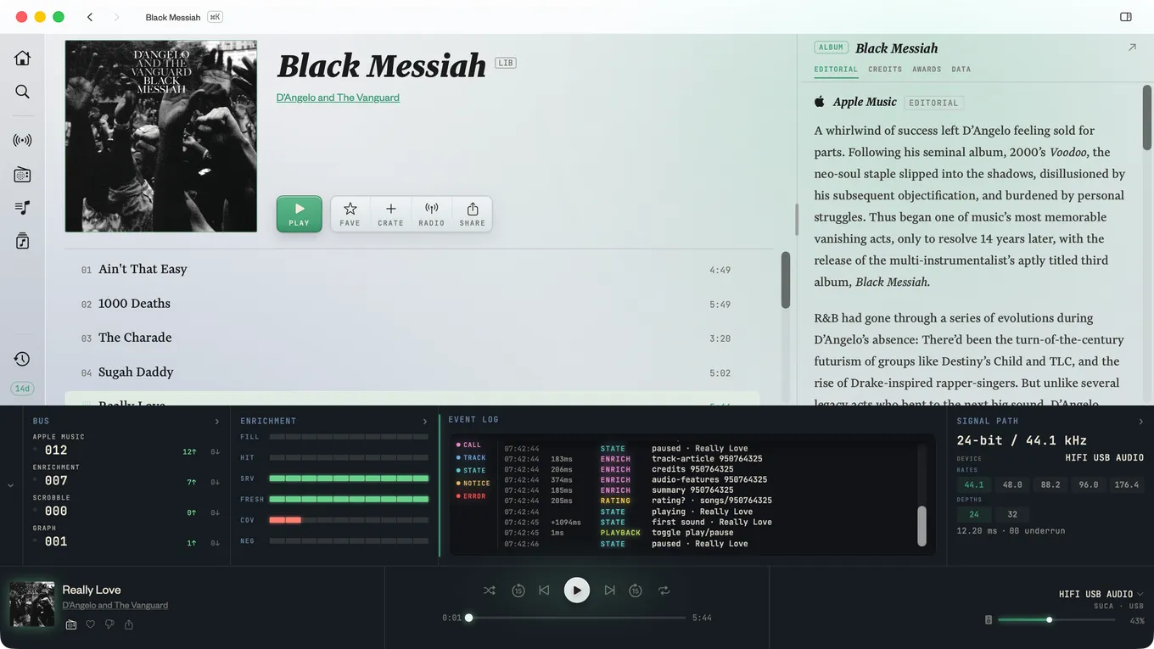Open the playlist icon in sidebar

[23, 208]
